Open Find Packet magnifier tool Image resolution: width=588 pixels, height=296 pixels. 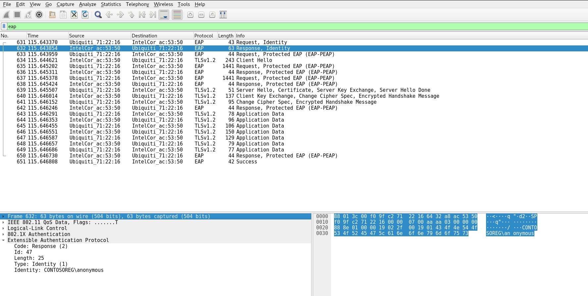click(98, 15)
